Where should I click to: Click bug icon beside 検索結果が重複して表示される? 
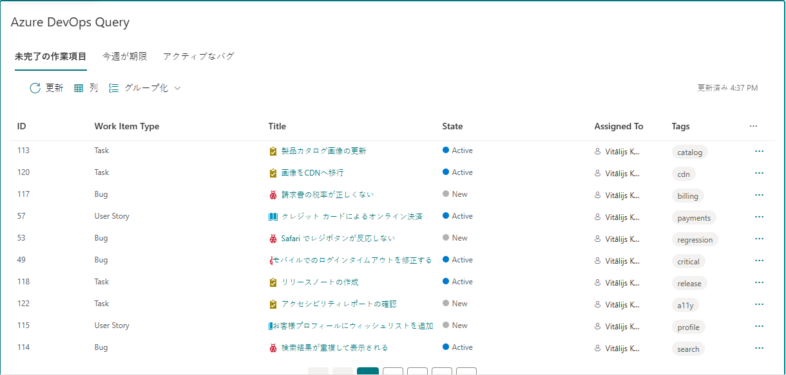(x=273, y=348)
